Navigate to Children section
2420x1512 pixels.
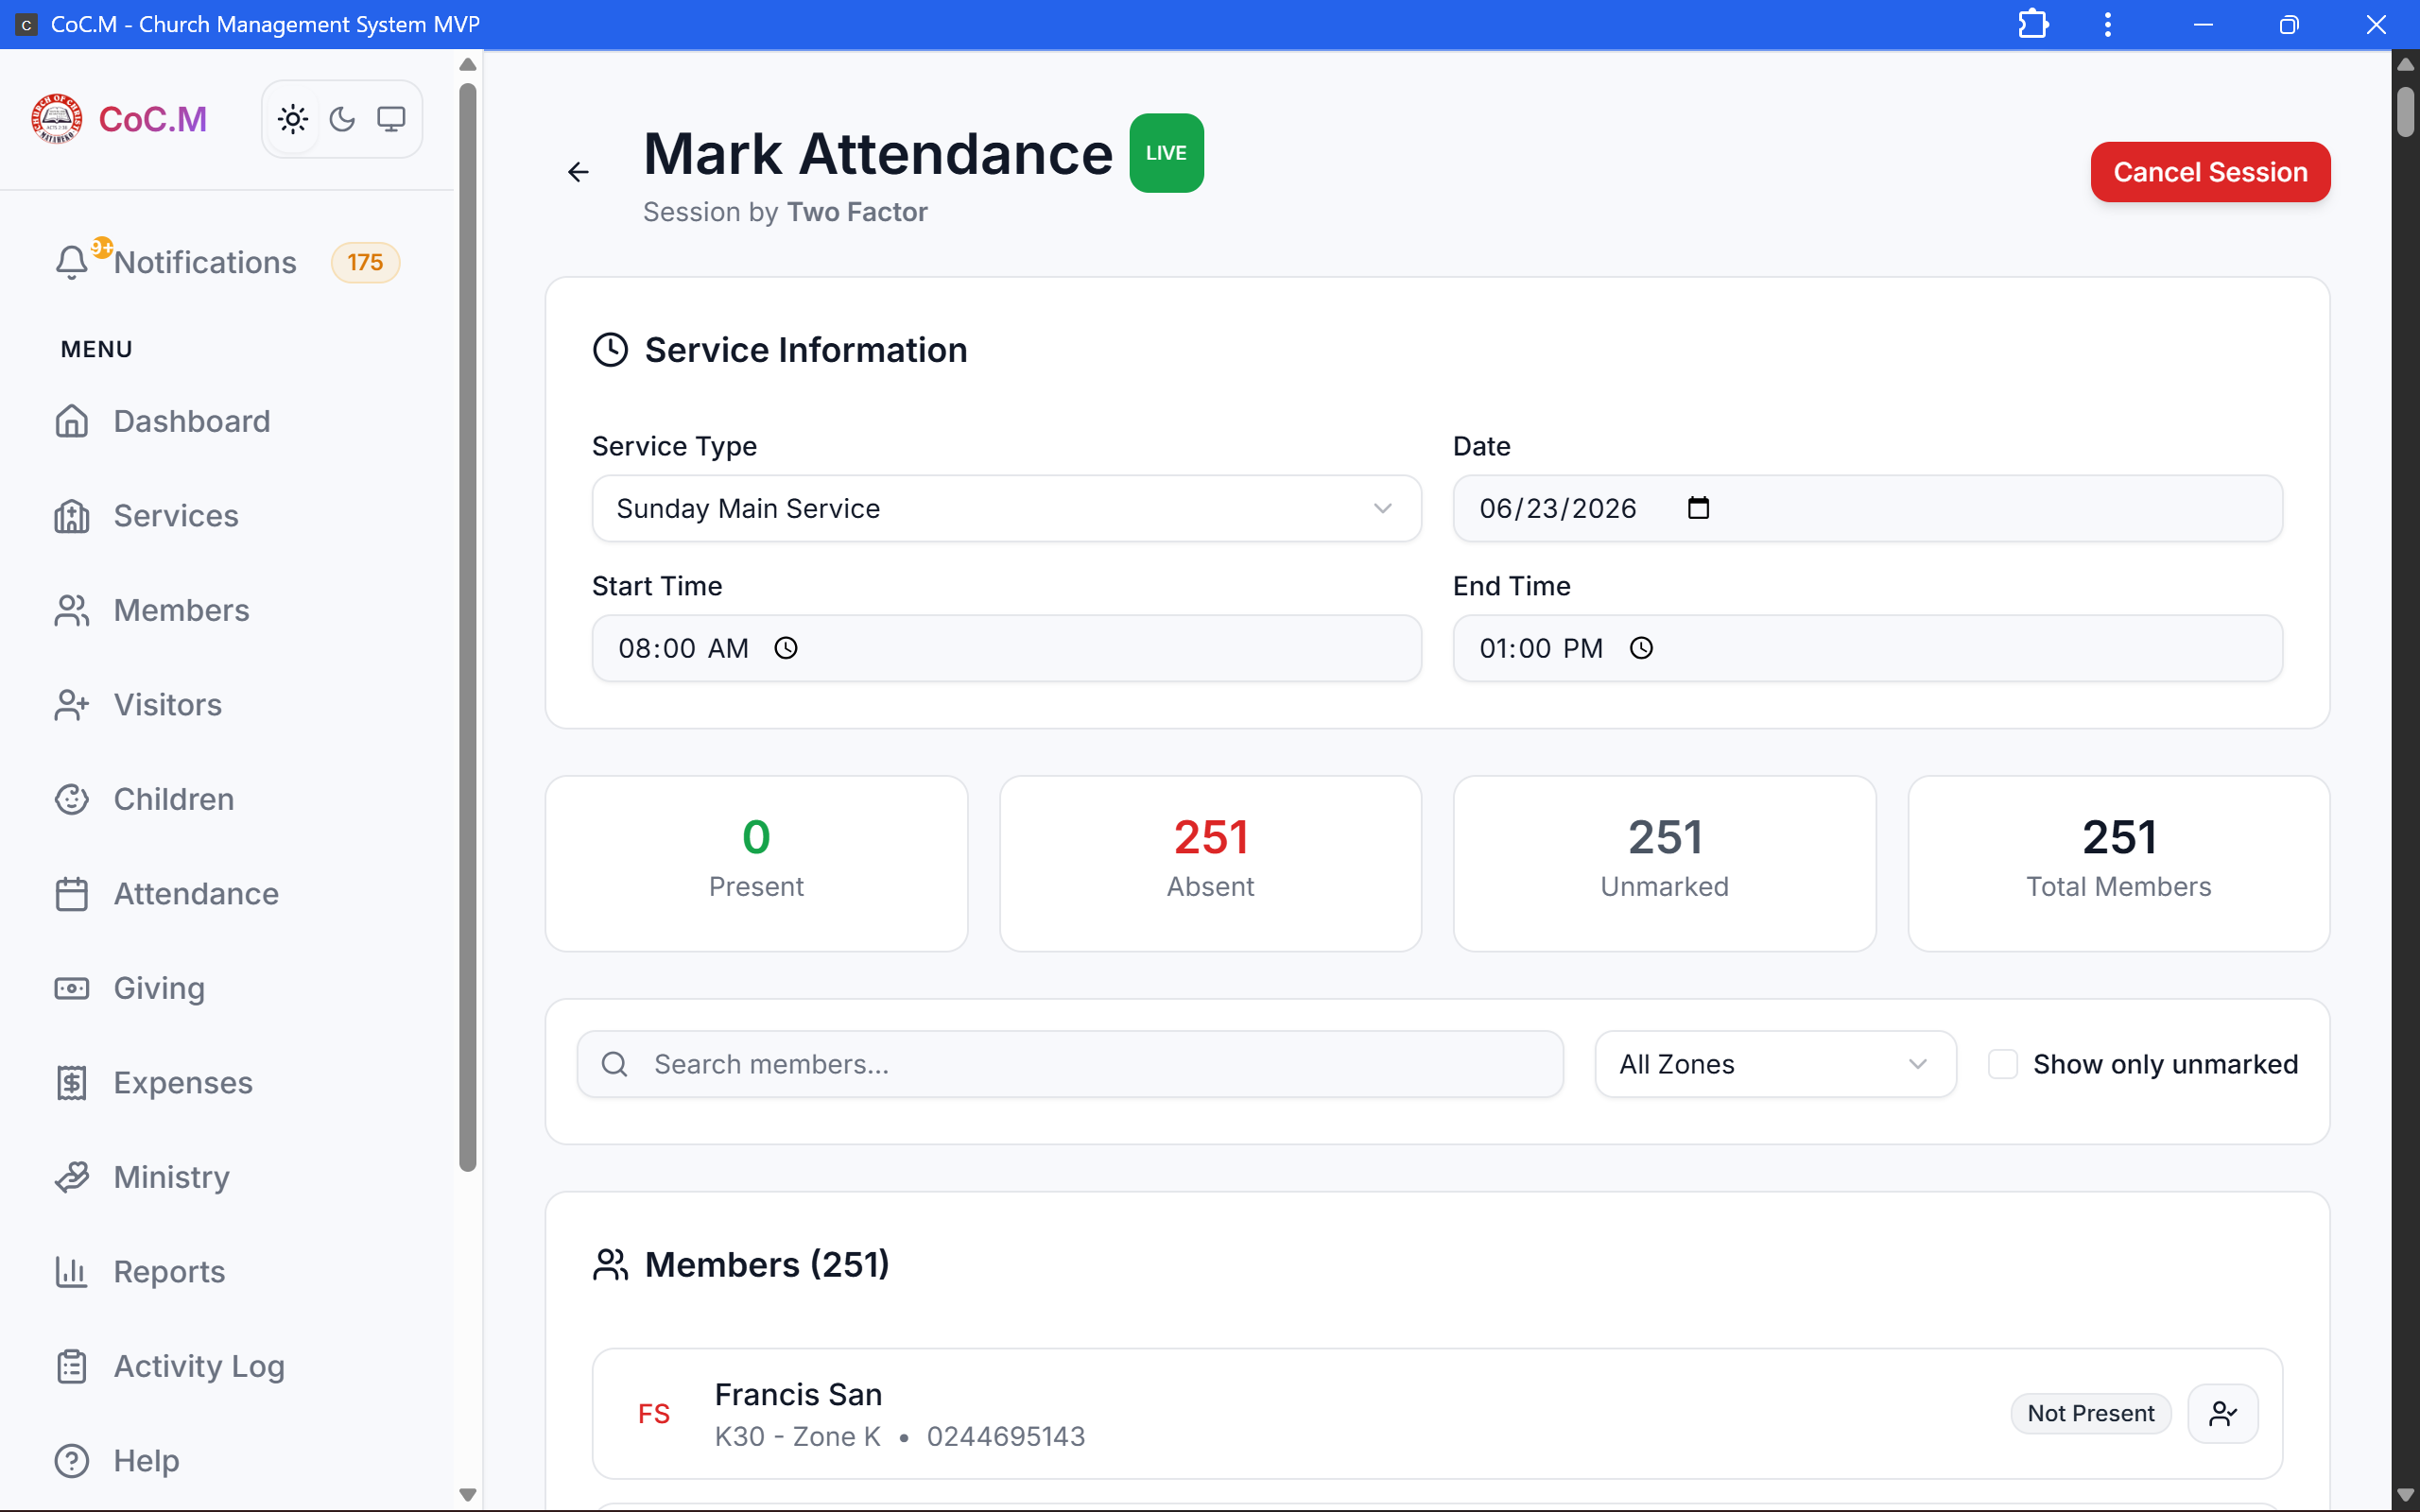point(173,799)
